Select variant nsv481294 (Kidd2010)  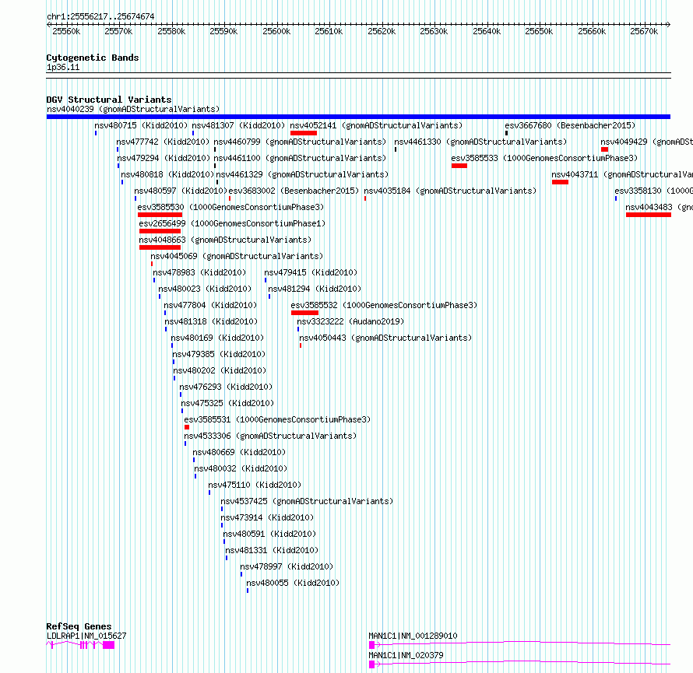click(x=315, y=289)
